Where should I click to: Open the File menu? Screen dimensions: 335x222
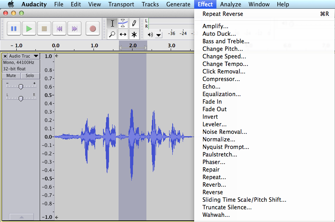coord(59,4)
